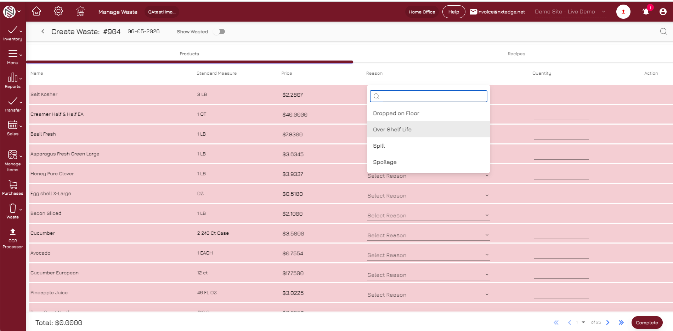Open the Purchases cart icon
673x331 pixels.
coord(13,184)
